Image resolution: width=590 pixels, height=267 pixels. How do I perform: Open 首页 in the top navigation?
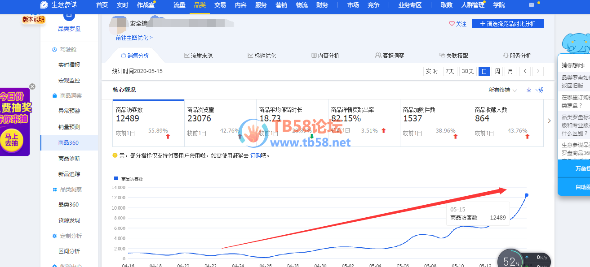pyautogui.click(x=102, y=5)
